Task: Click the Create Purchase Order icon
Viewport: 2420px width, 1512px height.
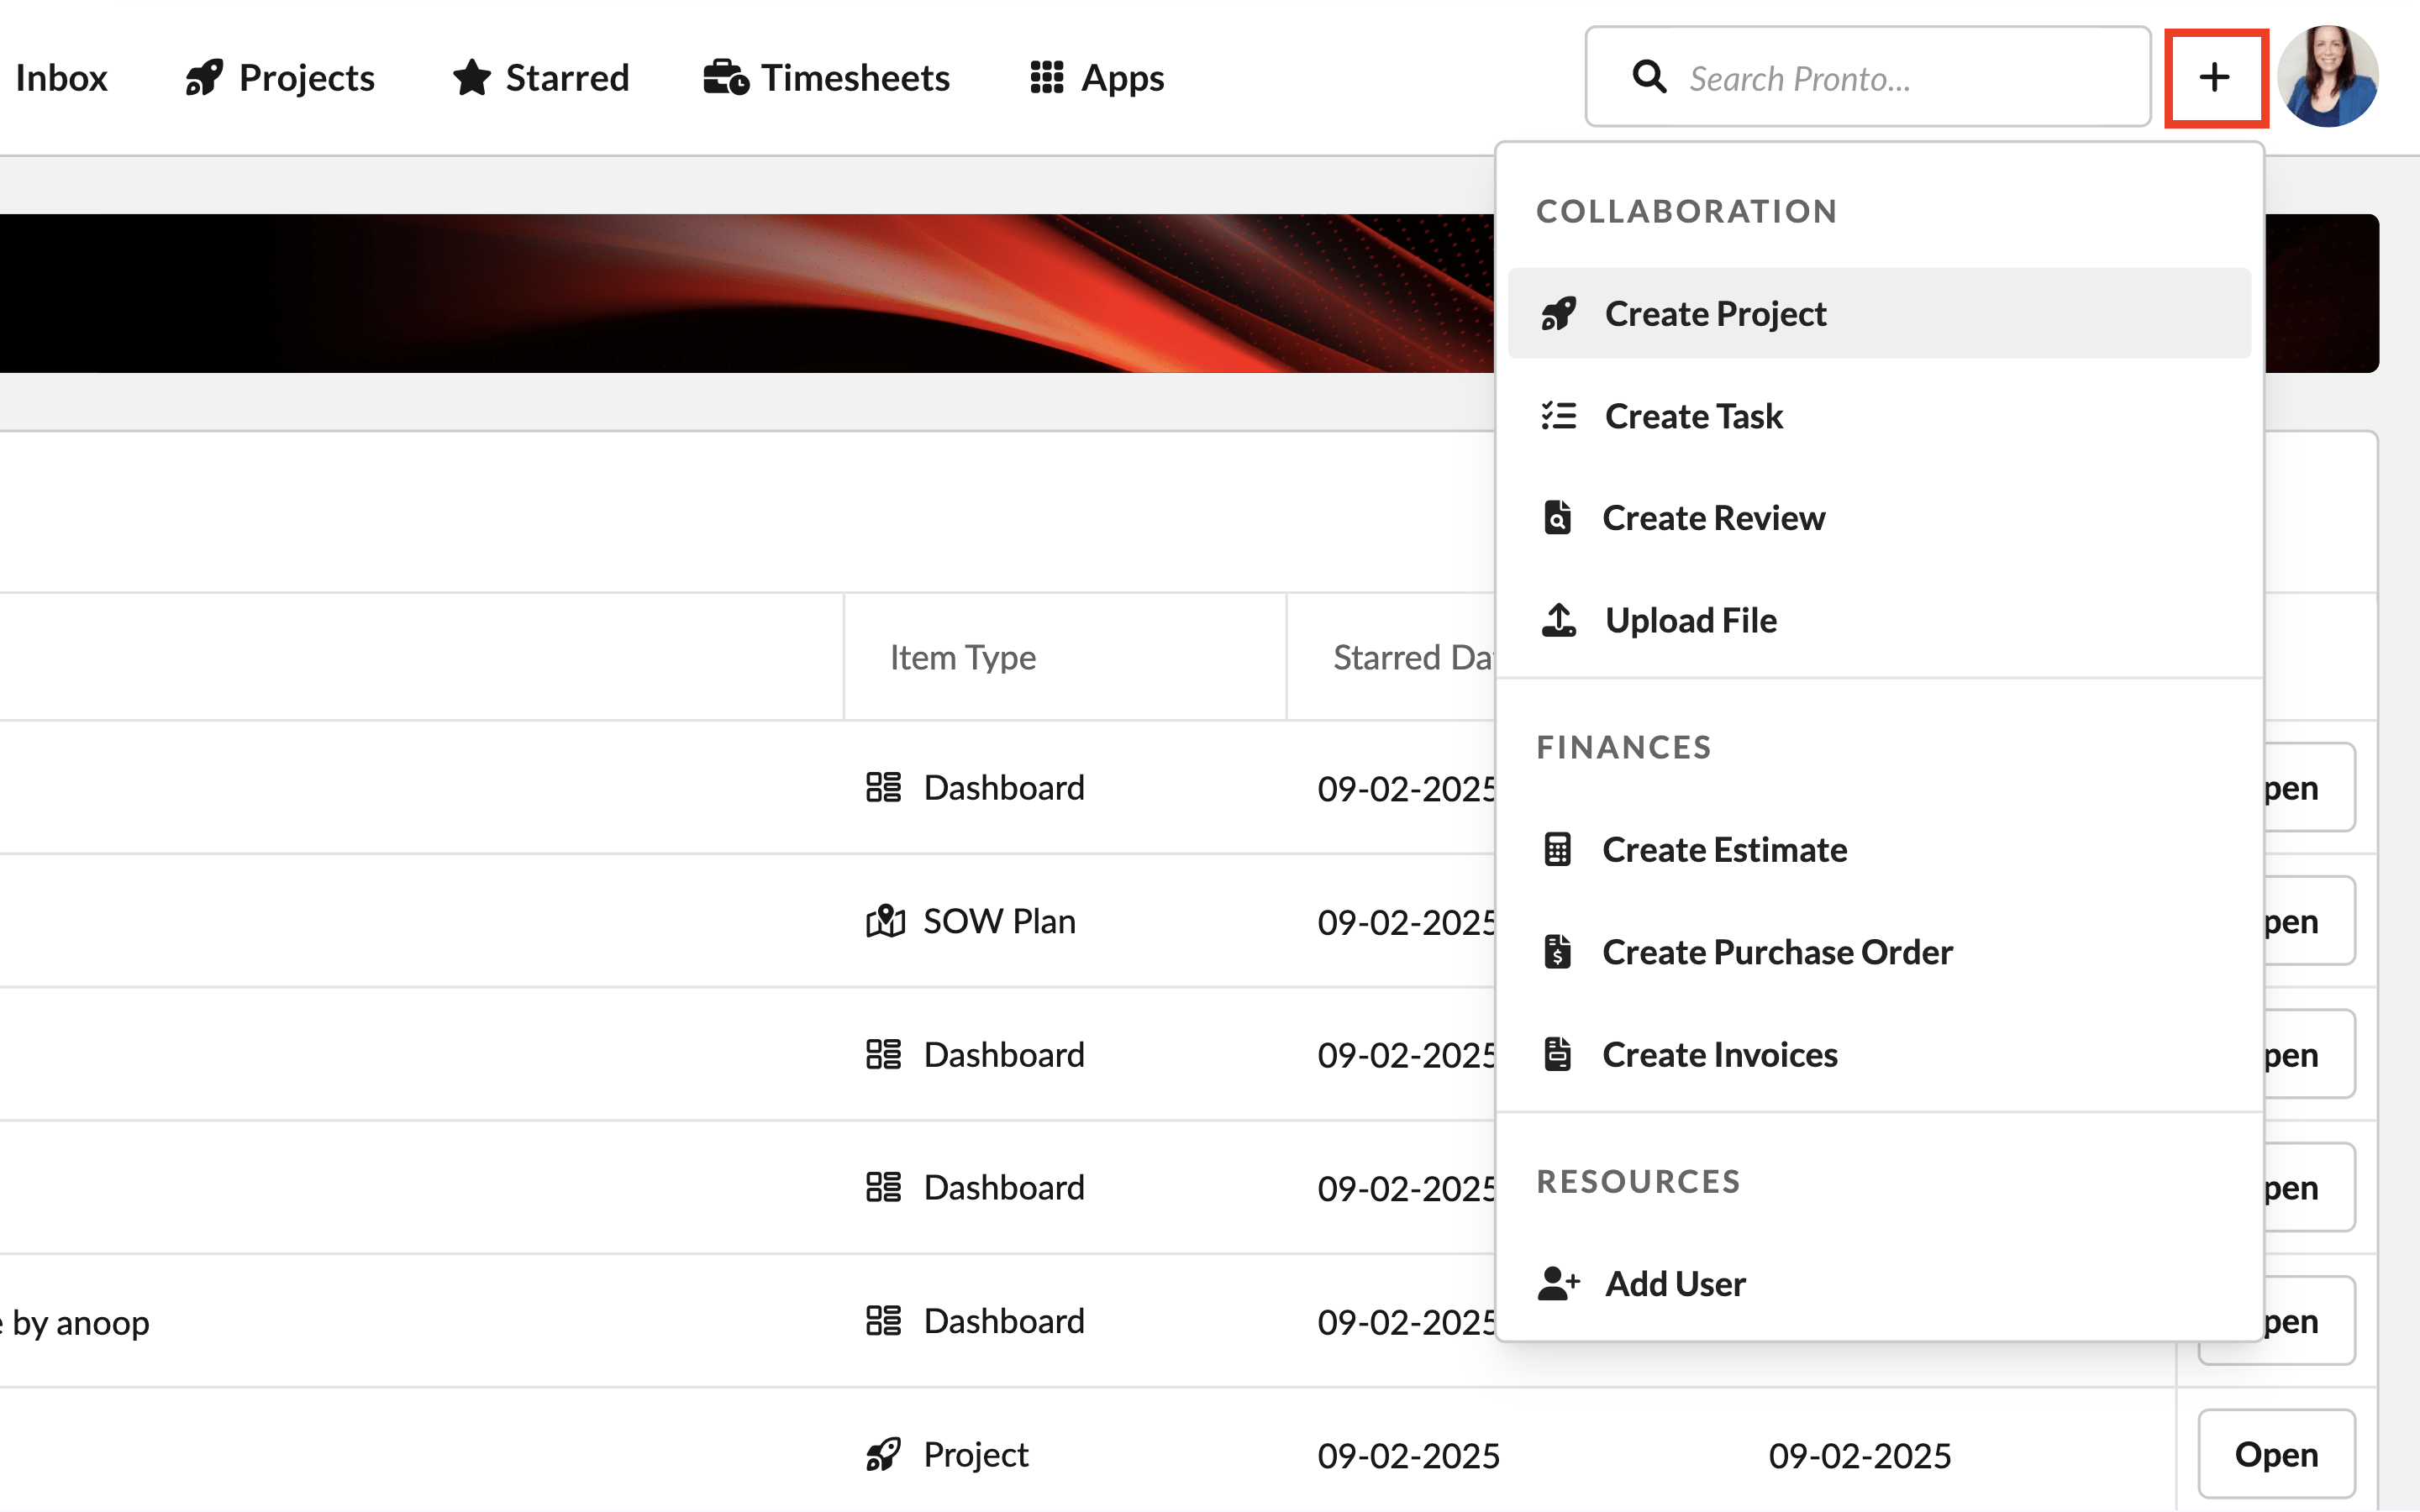Action: [x=1557, y=951]
